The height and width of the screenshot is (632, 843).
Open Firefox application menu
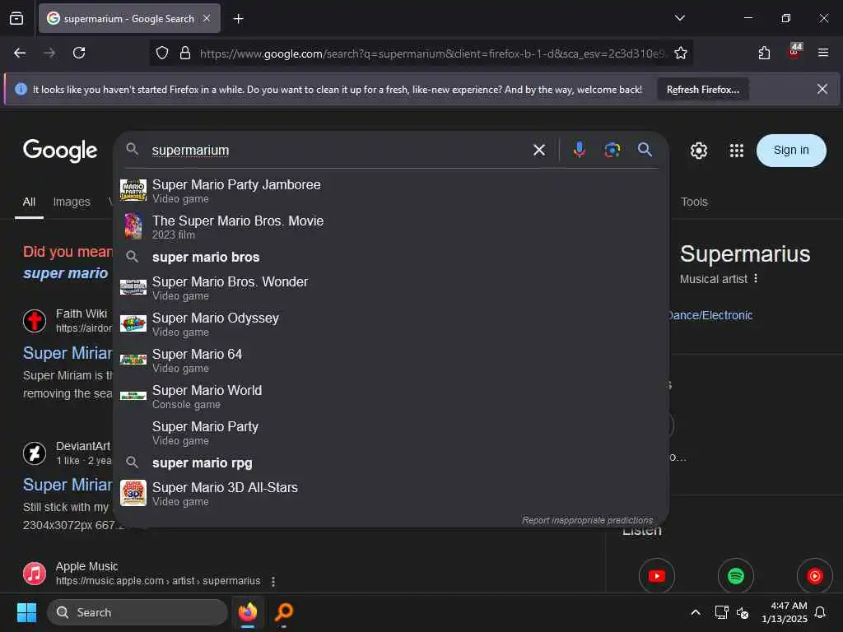click(x=822, y=53)
